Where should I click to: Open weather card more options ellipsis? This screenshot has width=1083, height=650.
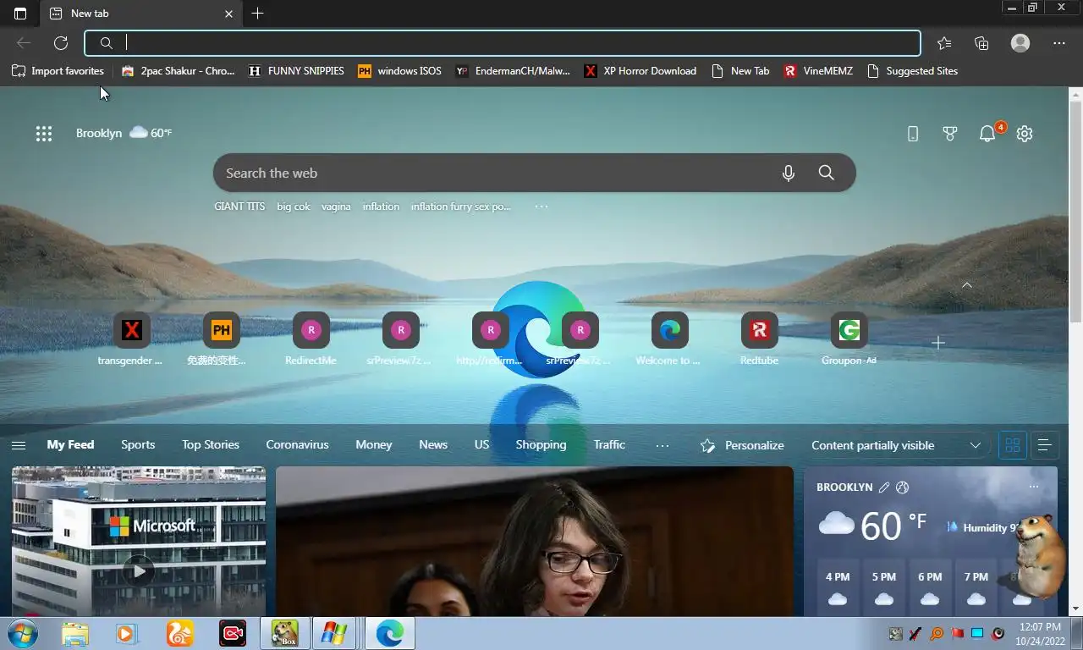tap(1033, 487)
